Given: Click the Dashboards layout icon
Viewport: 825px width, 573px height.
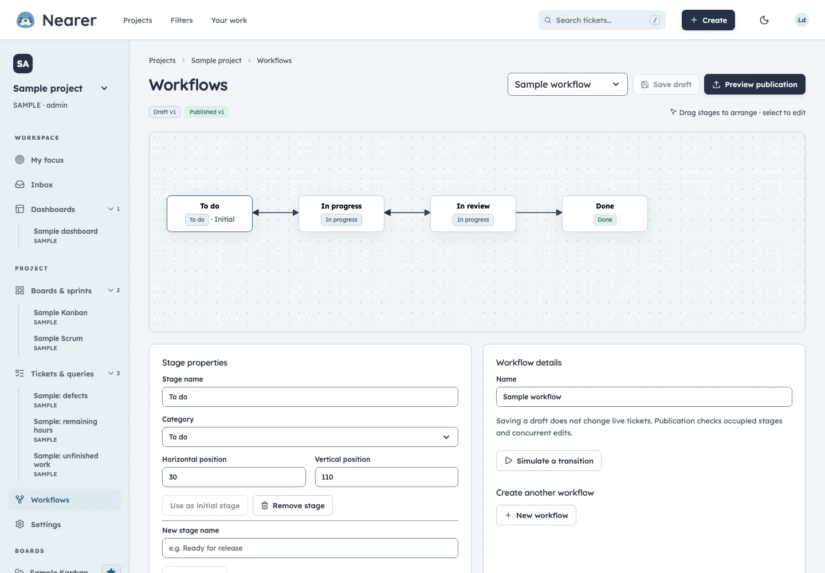Looking at the screenshot, I should click(19, 209).
